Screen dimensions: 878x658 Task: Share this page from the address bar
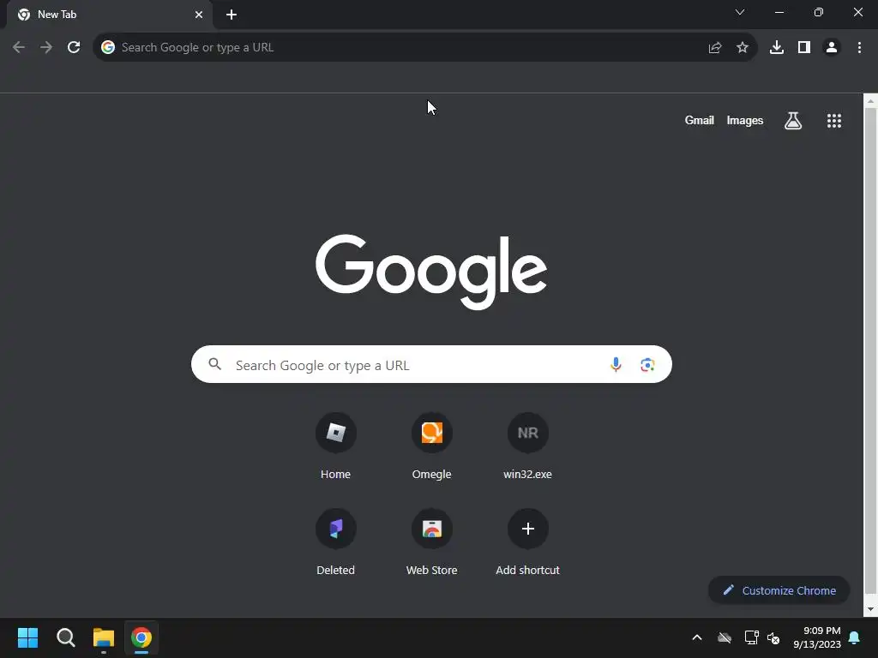coord(715,48)
